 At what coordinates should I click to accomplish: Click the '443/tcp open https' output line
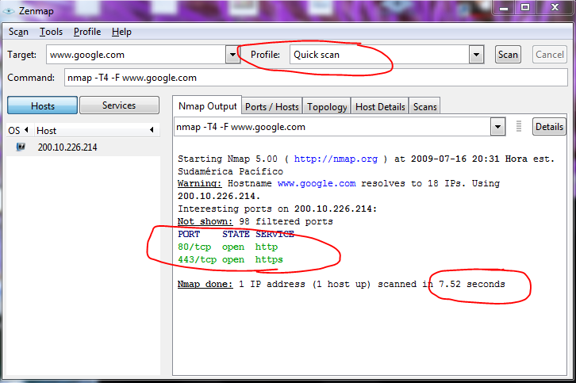230,259
